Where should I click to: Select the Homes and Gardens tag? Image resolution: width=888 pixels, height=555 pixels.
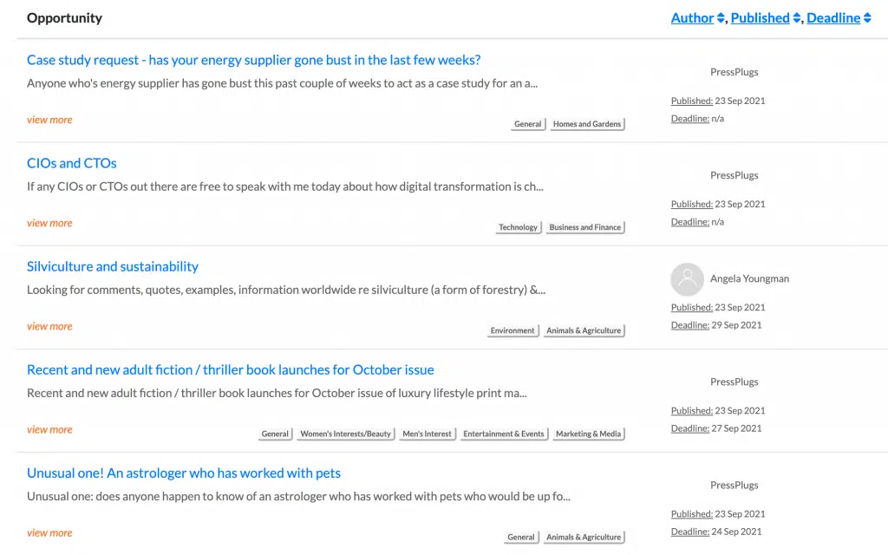coord(587,124)
